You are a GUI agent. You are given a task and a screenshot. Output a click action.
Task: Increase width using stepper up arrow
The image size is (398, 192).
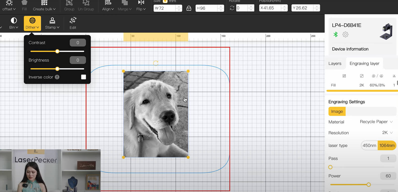pyautogui.click(x=179, y=7)
